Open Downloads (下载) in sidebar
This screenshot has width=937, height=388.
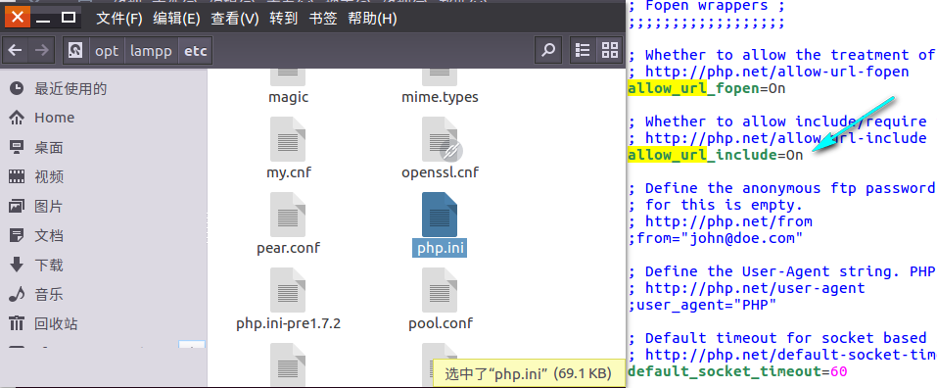pyautogui.click(x=36, y=265)
